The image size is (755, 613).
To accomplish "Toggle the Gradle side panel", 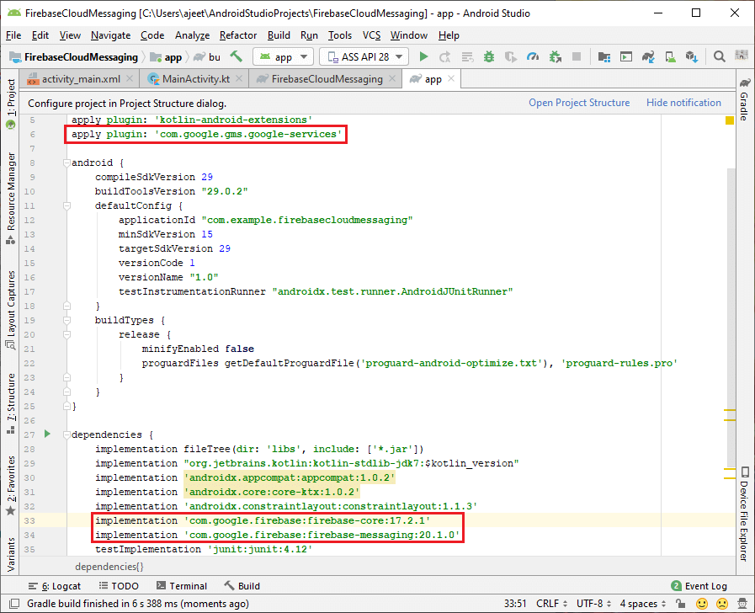I will 744,99.
